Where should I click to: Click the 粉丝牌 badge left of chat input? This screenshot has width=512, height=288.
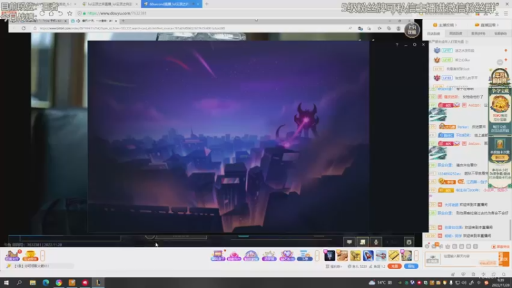(433, 260)
